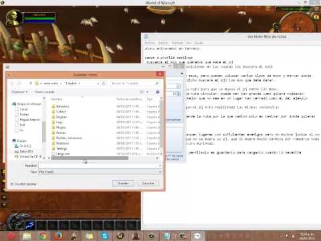The image size is (321, 241).
Task: Open the Edición menu in Notepad
Action: click(x=163, y=43)
